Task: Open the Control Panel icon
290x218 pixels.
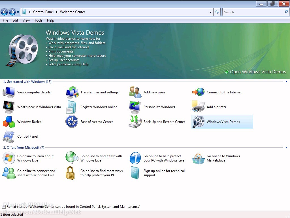Action: pos(8,137)
